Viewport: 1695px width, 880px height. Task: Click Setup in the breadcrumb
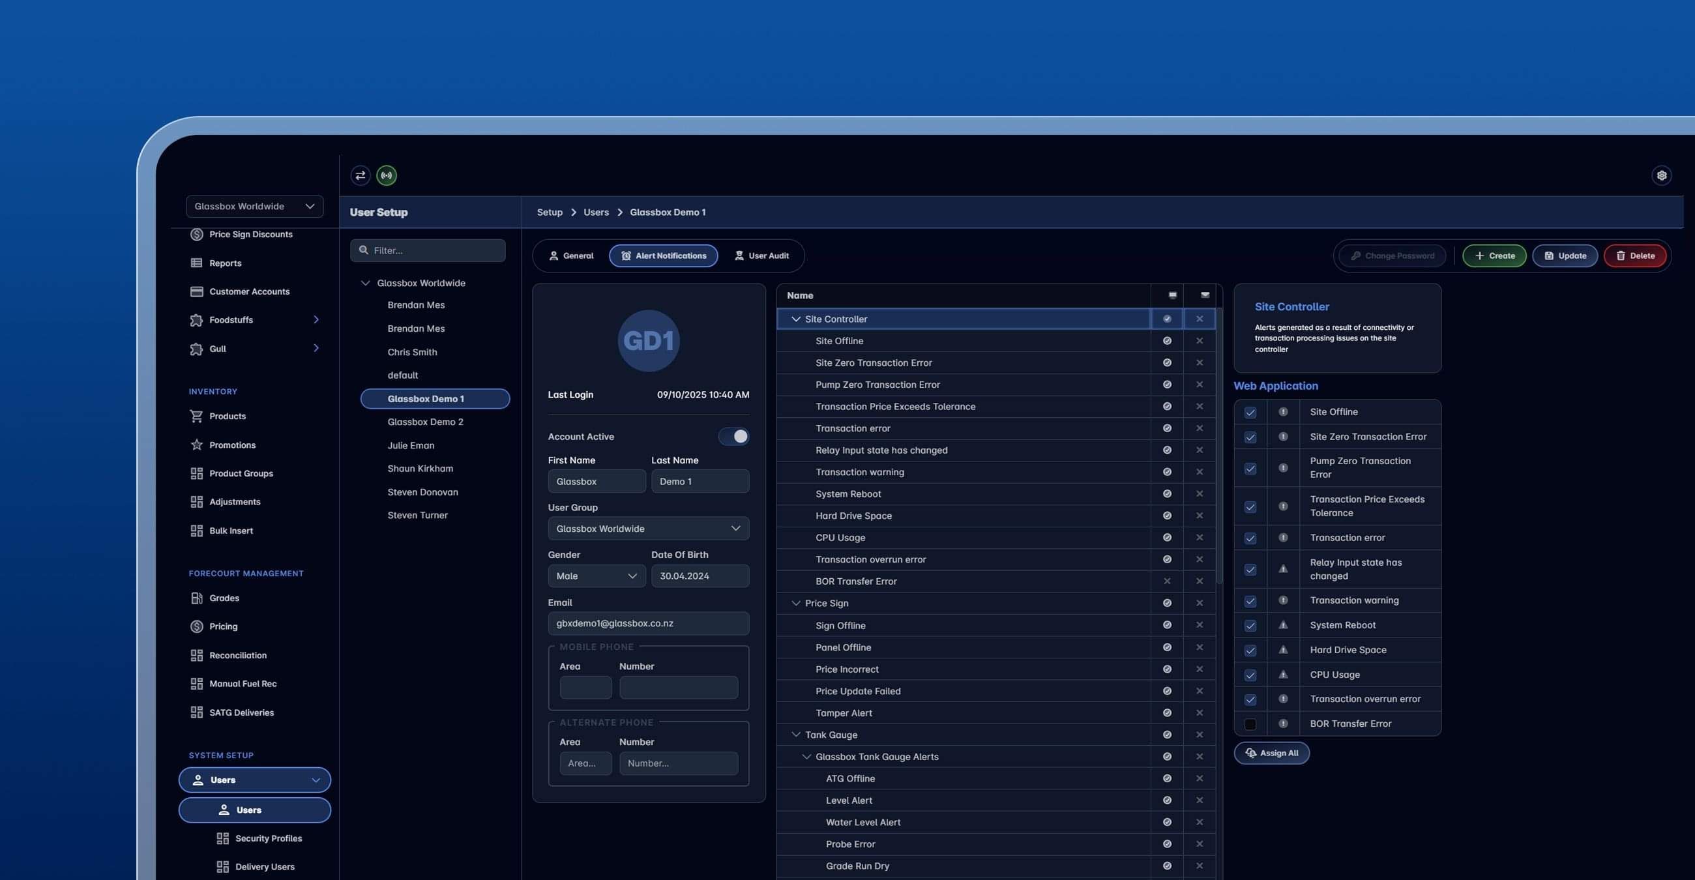550,213
